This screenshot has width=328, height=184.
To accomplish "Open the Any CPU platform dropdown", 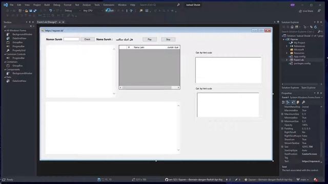I will point(93,11).
